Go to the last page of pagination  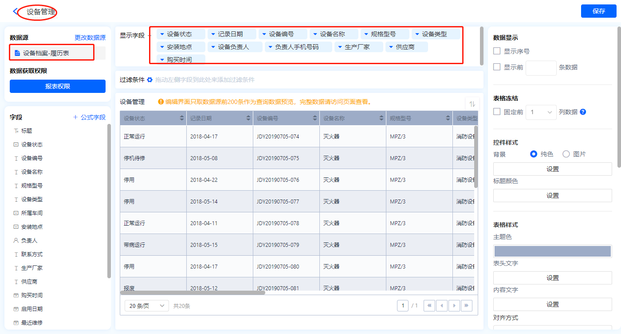466,306
